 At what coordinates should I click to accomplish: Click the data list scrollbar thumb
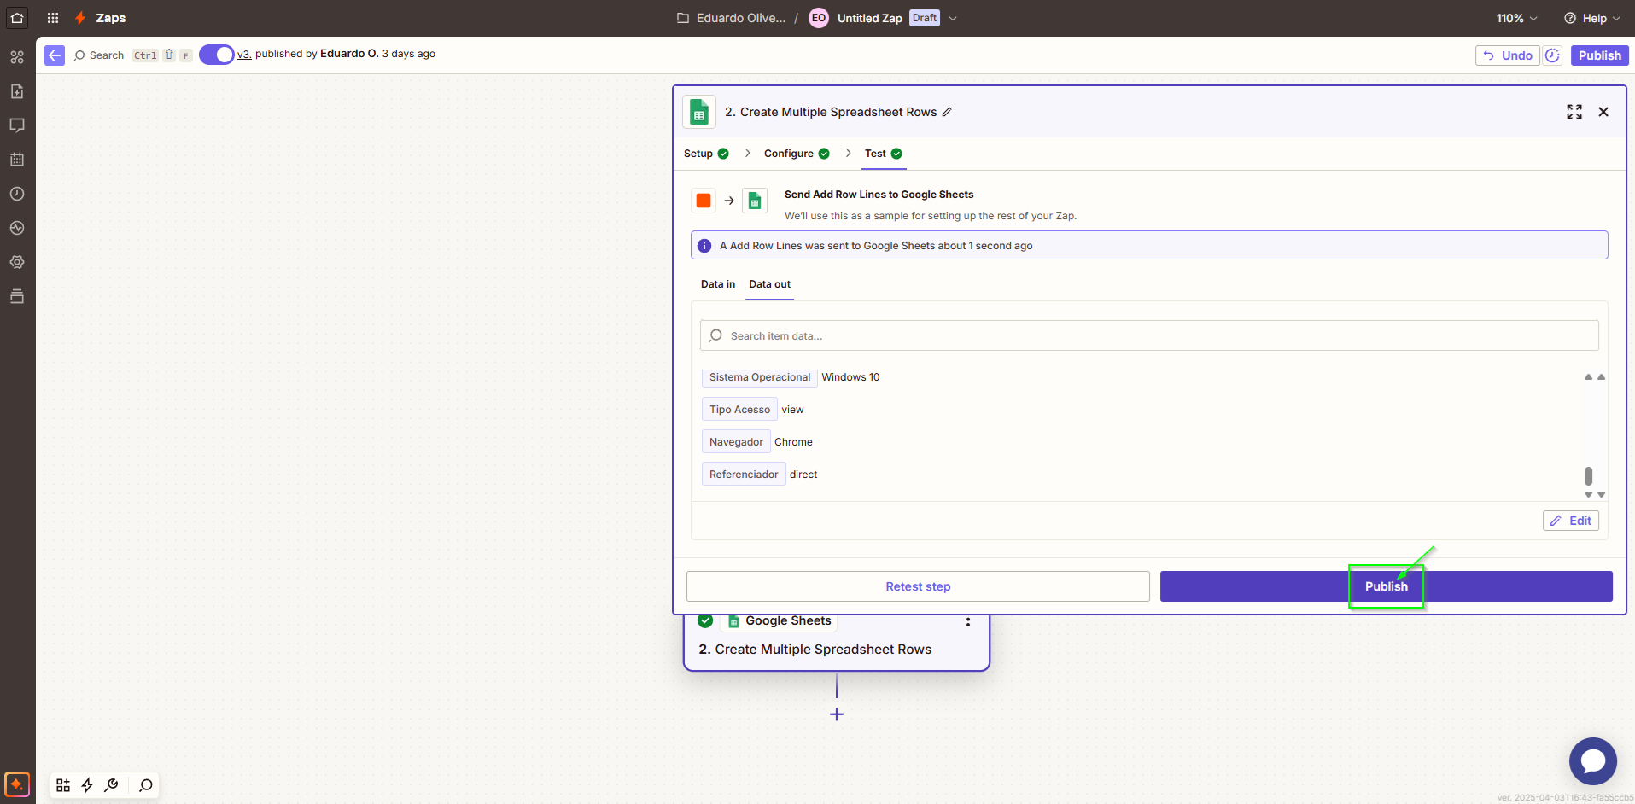(x=1588, y=475)
